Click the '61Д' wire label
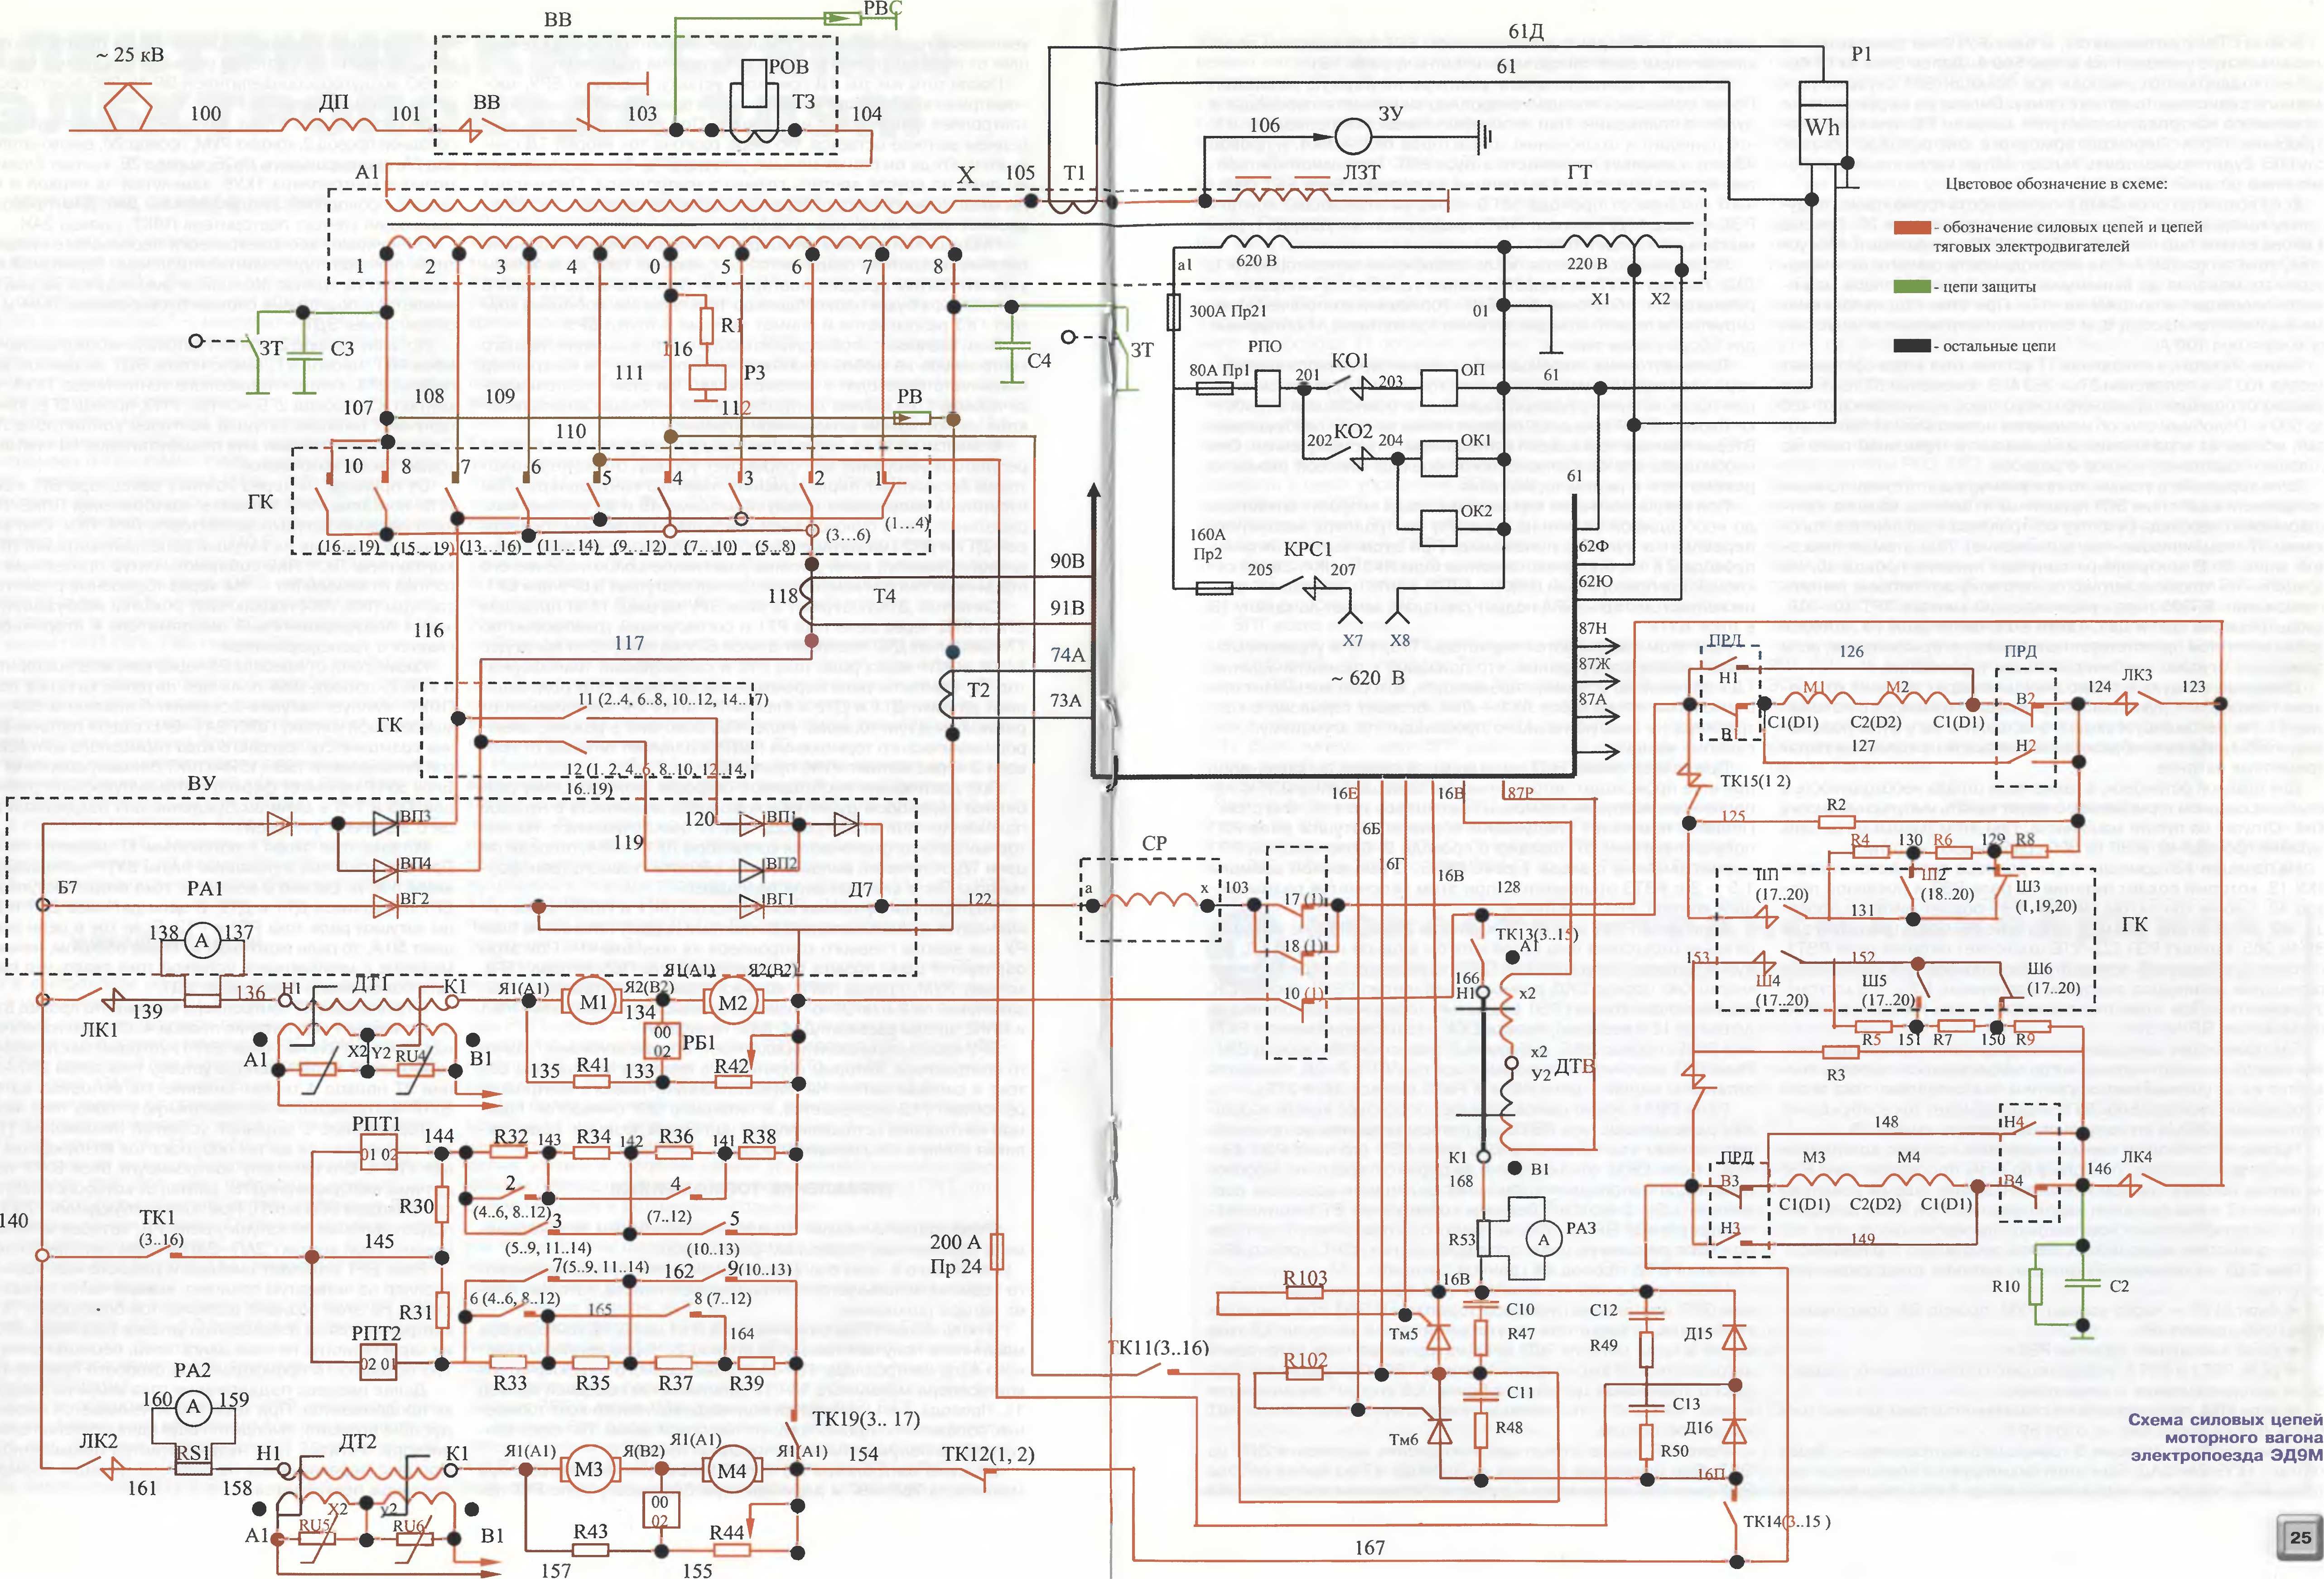2324x1579 pixels. click(x=1526, y=32)
